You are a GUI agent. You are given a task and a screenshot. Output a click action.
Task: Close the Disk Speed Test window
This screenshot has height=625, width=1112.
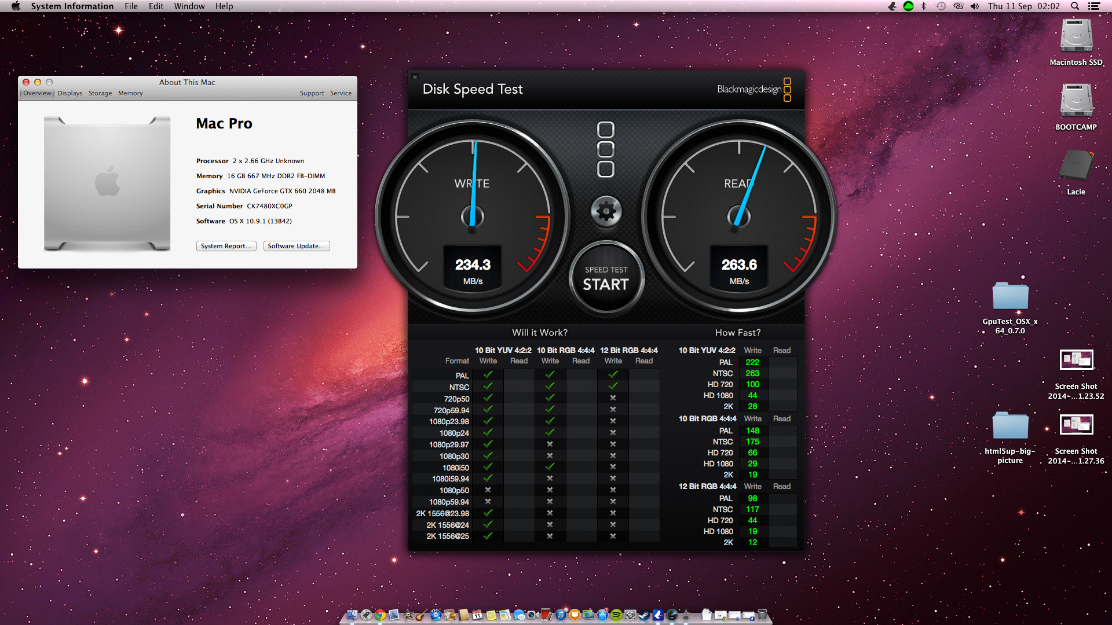[415, 77]
